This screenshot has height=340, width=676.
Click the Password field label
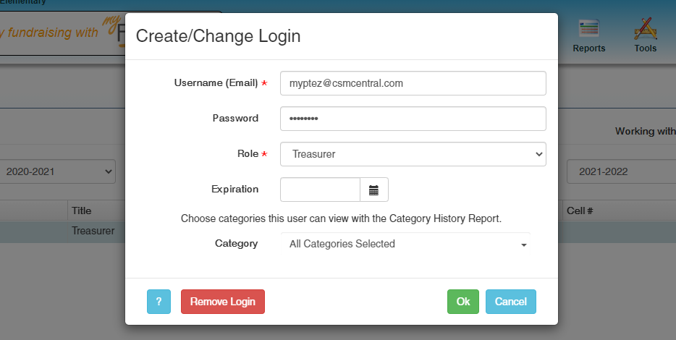tap(235, 118)
